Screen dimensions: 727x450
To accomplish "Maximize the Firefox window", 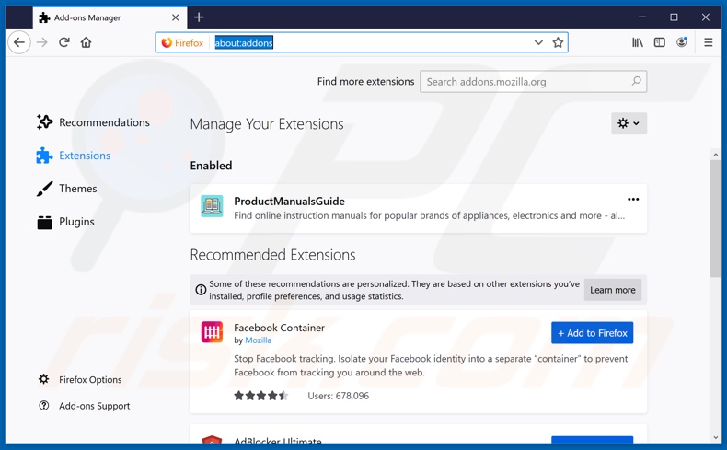I will pos(674,17).
